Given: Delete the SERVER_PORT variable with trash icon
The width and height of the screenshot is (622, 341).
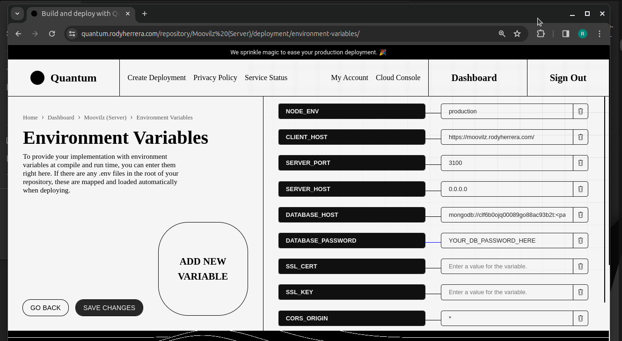Looking at the screenshot, I should click(580, 163).
